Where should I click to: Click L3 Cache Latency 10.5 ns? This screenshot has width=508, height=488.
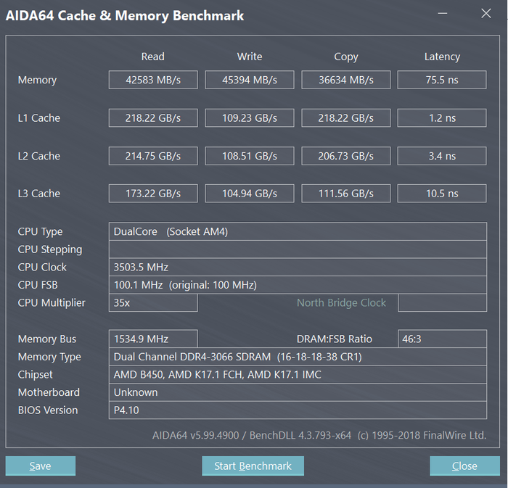[442, 194]
